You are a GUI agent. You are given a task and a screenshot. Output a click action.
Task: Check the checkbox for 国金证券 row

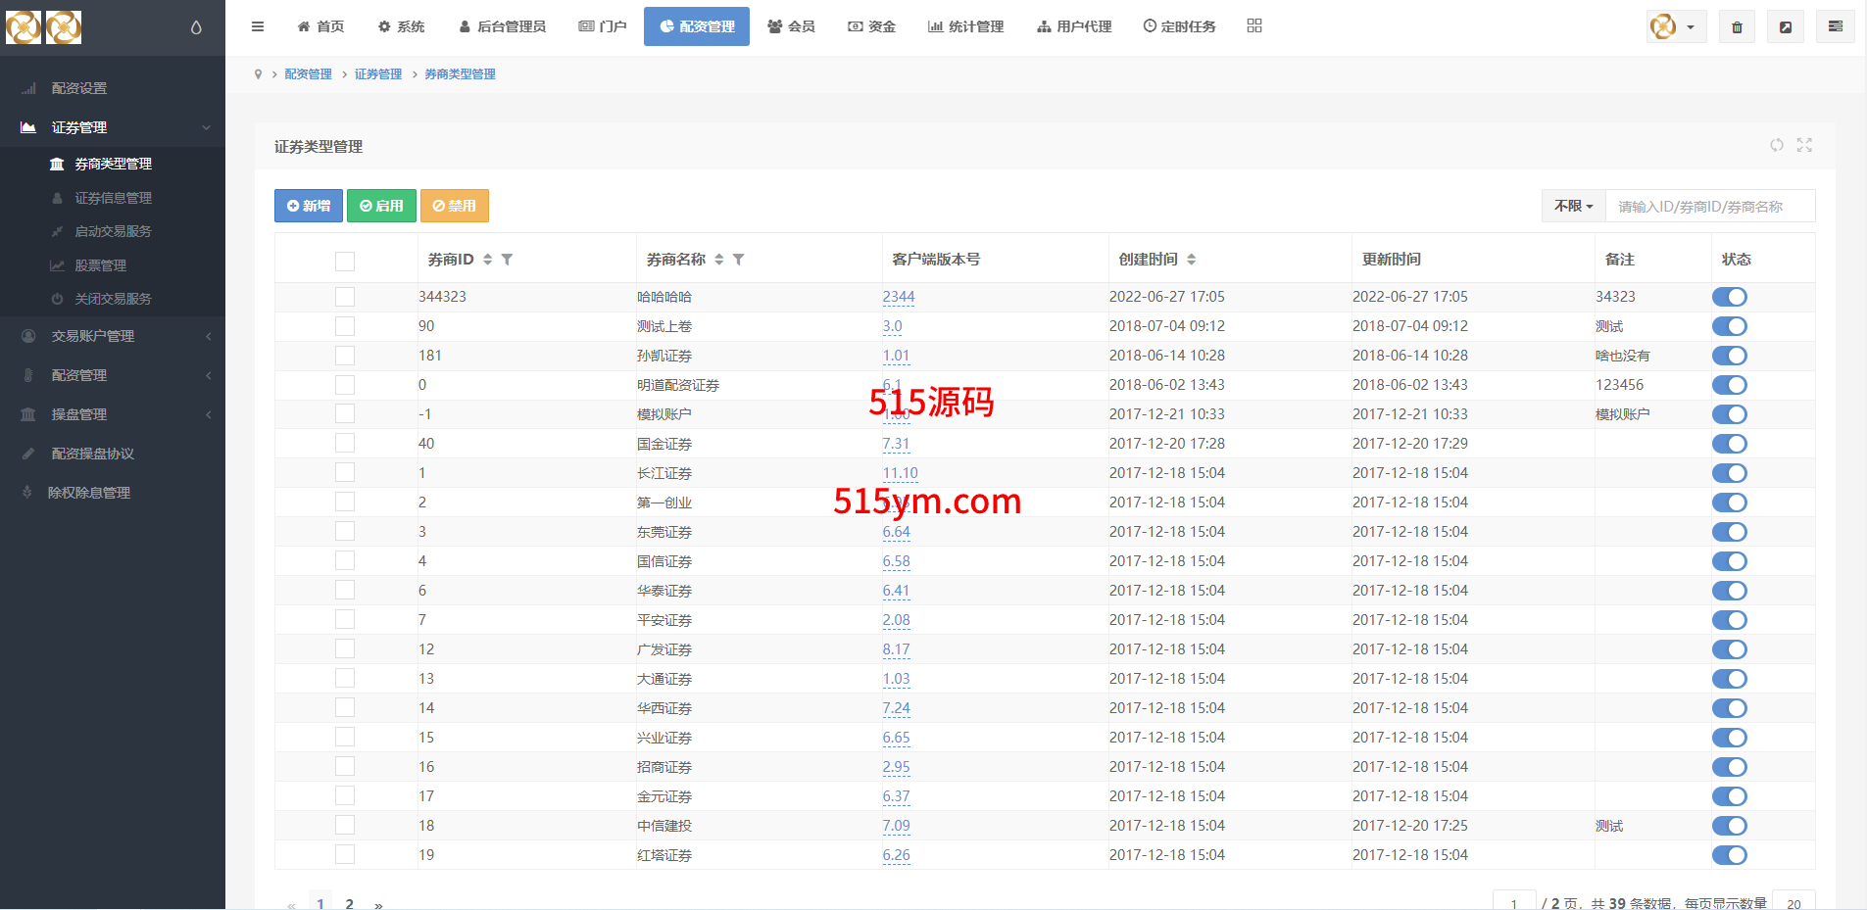tap(345, 444)
